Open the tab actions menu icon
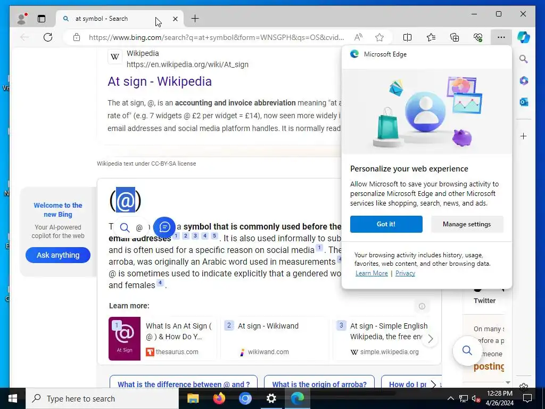545x409 pixels. (42, 19)
